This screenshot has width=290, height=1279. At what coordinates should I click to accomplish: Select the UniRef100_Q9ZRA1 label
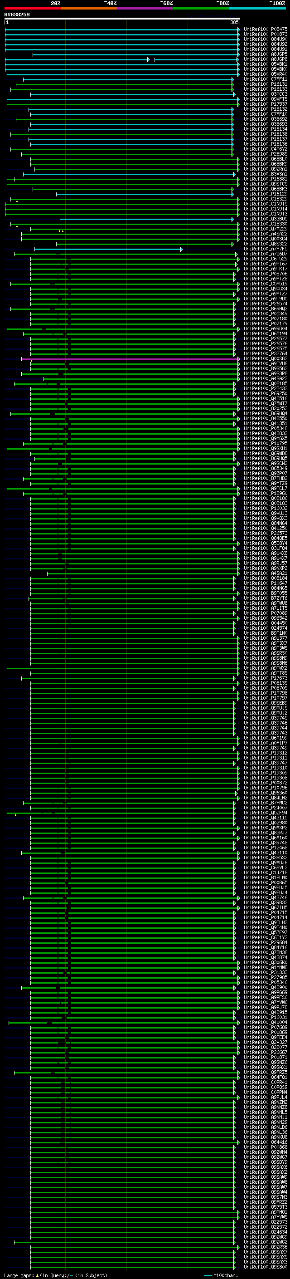click(x=265, y=169)
